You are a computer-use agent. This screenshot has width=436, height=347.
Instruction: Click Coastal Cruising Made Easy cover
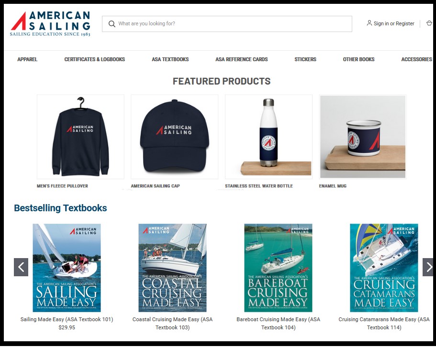[x=172, y=268]
